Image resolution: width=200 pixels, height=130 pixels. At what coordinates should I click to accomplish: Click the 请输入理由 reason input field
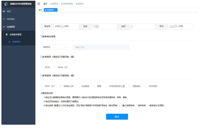point(101,47)
